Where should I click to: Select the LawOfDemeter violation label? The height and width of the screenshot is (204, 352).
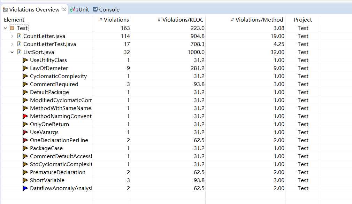coord(49,68)
